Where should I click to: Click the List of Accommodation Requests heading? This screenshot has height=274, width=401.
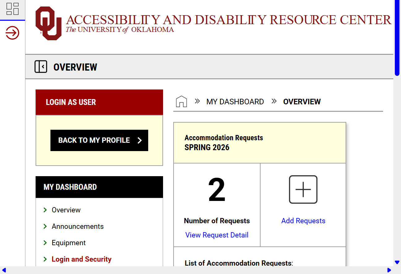(x=239, y=263)
